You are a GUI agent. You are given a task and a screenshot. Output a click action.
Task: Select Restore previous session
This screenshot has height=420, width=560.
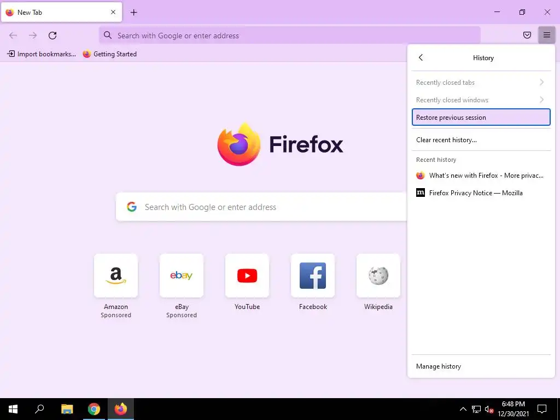(x=481, y=117)
